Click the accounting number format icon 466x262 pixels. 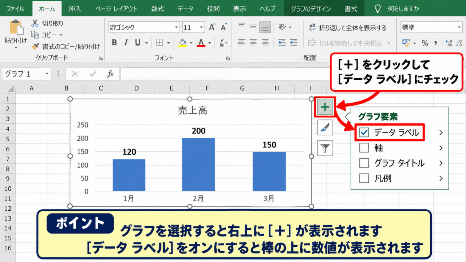(x=406, y=43)
